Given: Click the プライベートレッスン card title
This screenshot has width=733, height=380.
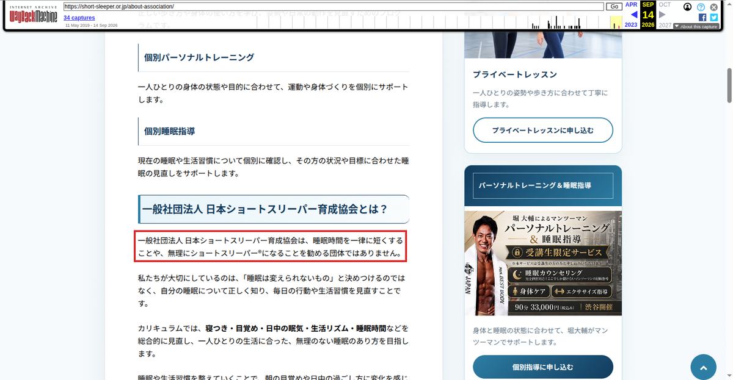Looking at the screenshot, I should [515, 74].
